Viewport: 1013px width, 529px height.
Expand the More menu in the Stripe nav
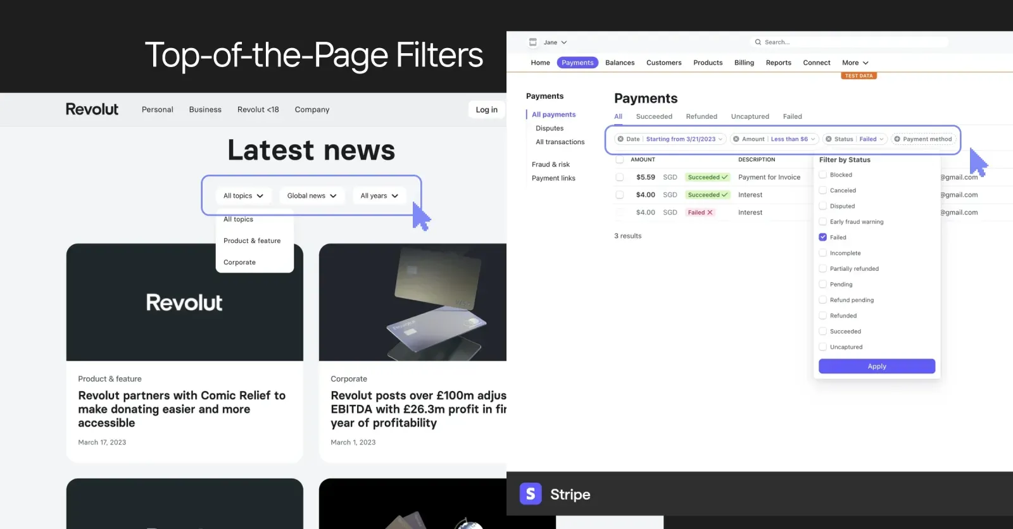tap(855, 63)
